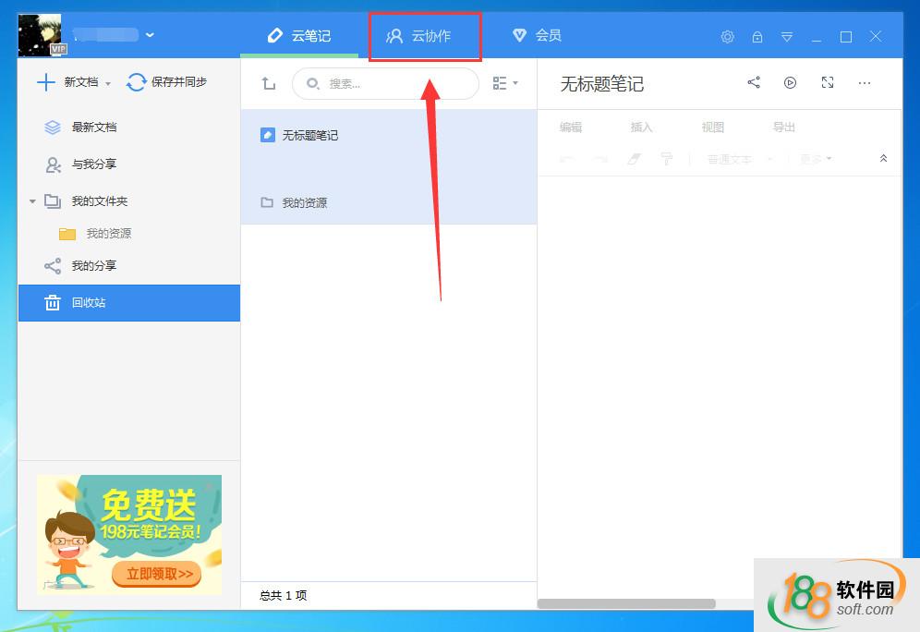920x632 pixels.
Task: Click the share icon in note header
Action: point(754,83)
